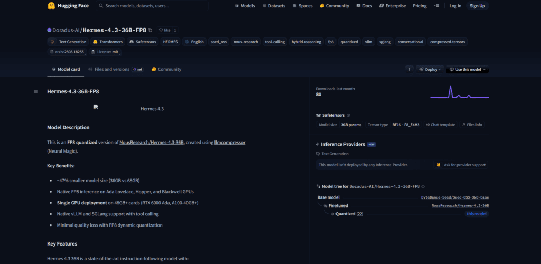Image resolution: width=541 pixels, height=264 pixels.
Task: Open the License: mit tag
Action: tap(105, 52)
